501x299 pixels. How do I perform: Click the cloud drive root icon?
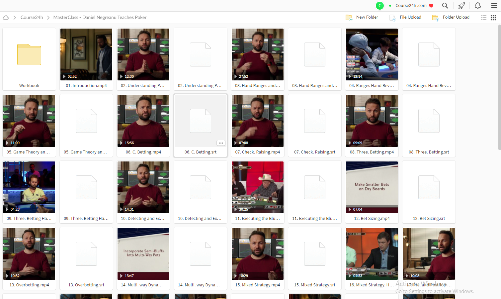[6, 18]
